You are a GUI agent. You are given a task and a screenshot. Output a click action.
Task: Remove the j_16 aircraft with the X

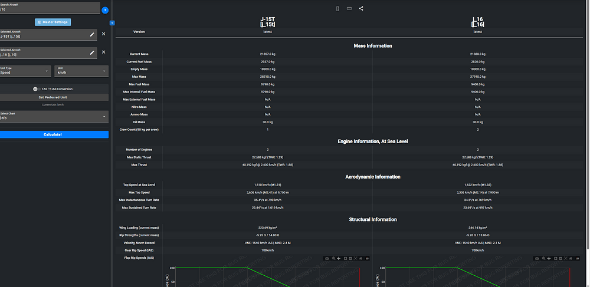103,52
